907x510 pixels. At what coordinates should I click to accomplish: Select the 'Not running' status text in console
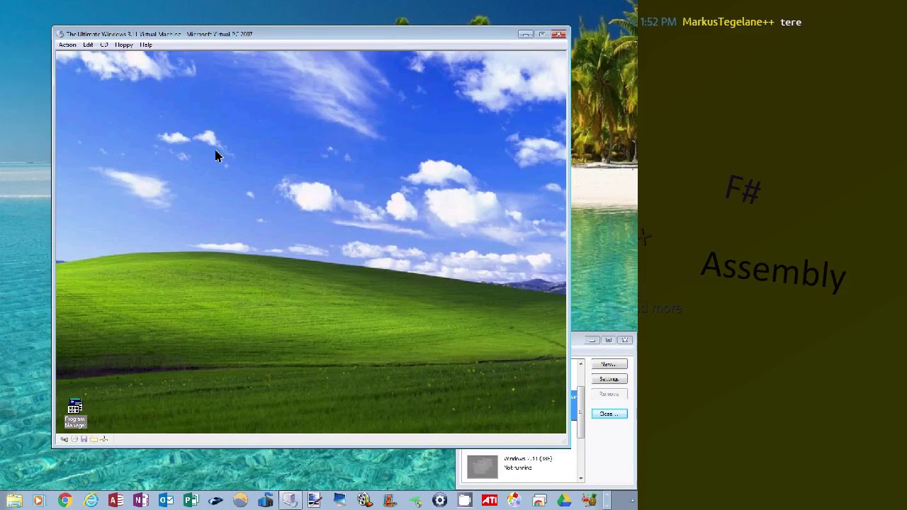pos(518,467)
